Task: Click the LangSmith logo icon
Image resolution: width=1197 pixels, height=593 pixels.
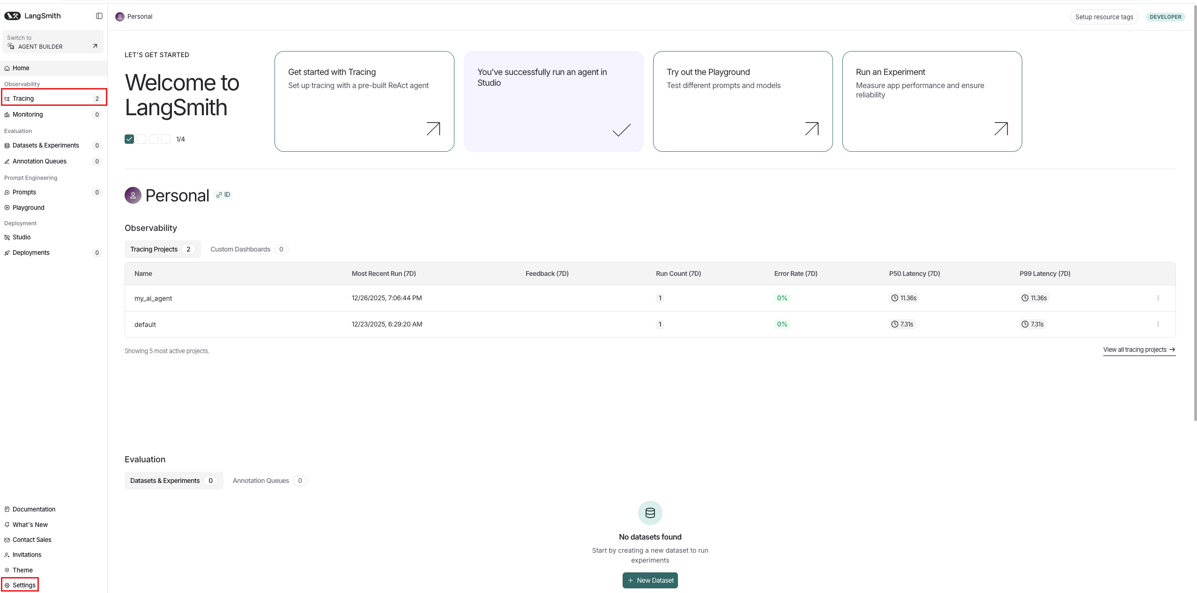Action: 13,16
